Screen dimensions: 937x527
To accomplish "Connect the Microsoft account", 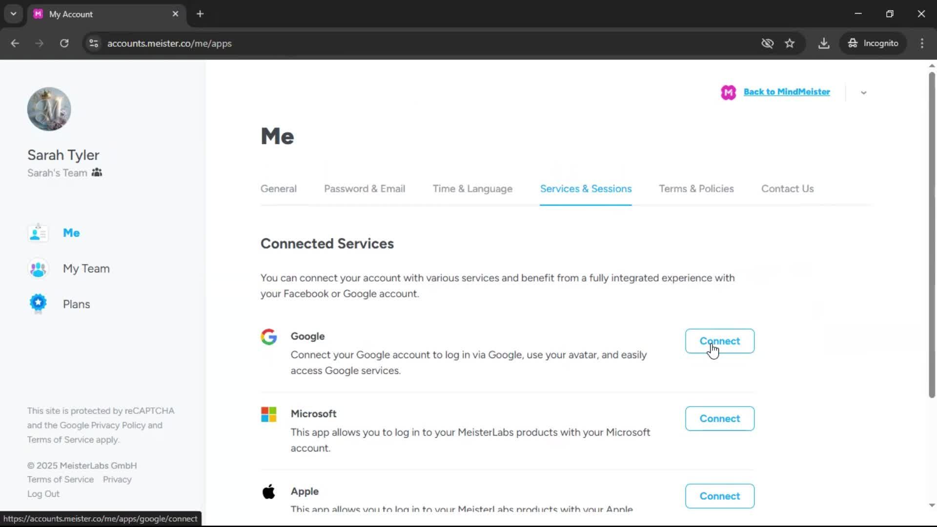I will coord(719,419).
